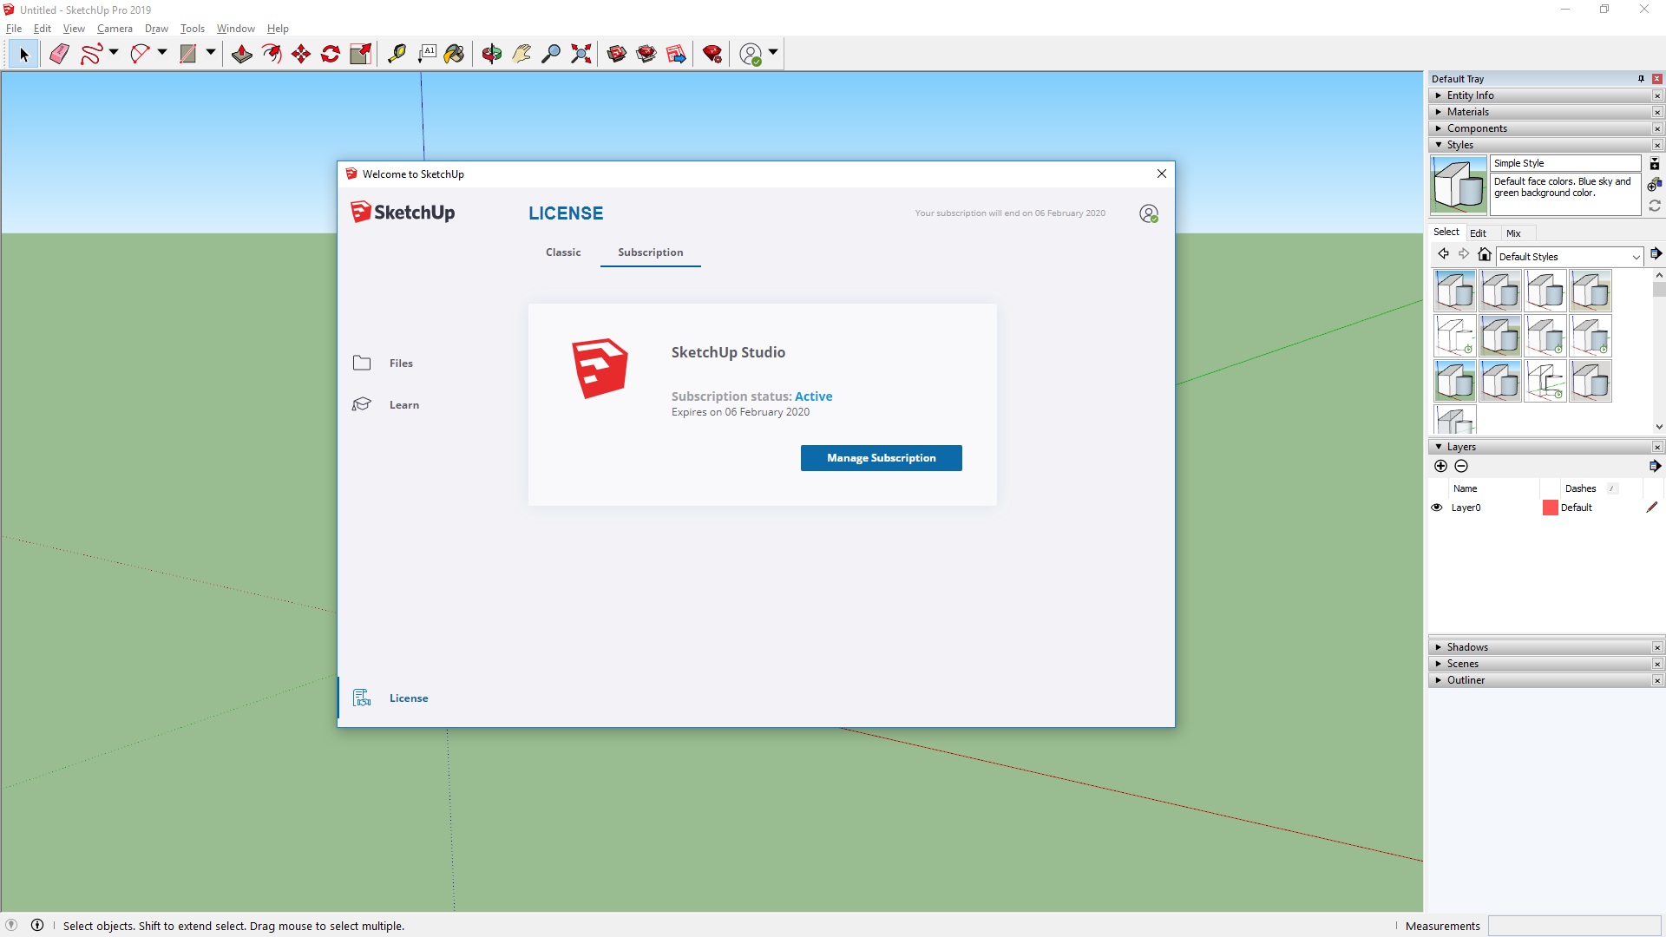Click the Layers details arrow icon
This screenshot has height=937, width=1666.
tap(1655, 466)
